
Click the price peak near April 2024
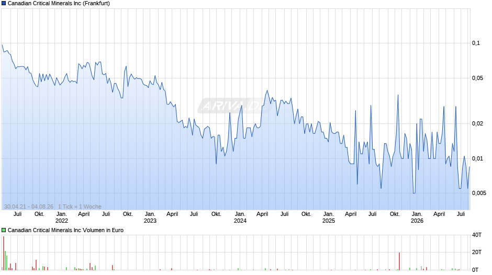pyautogui.click(x=267, y=90)
